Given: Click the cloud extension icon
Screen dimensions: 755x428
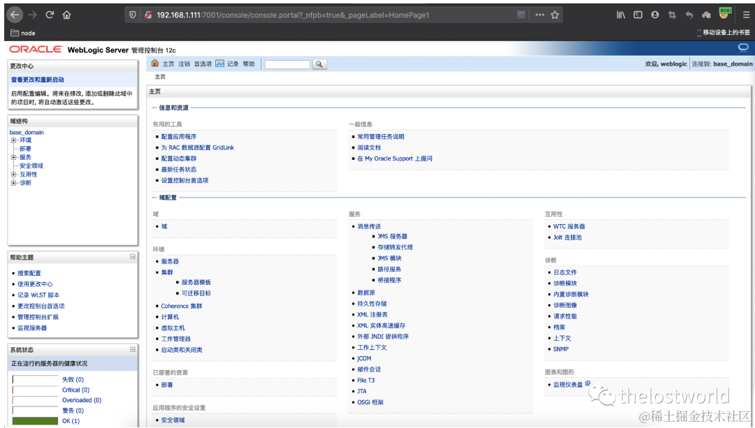Looking at the screenshot, I should [x=706, y=15].
